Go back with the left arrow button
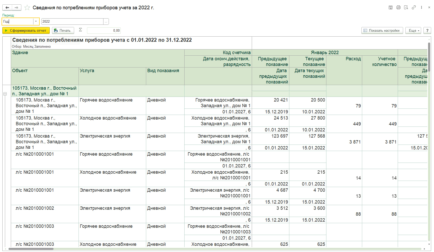Viewport: 434px width, 252px height. pyautogui.click(x=7, y=7)
